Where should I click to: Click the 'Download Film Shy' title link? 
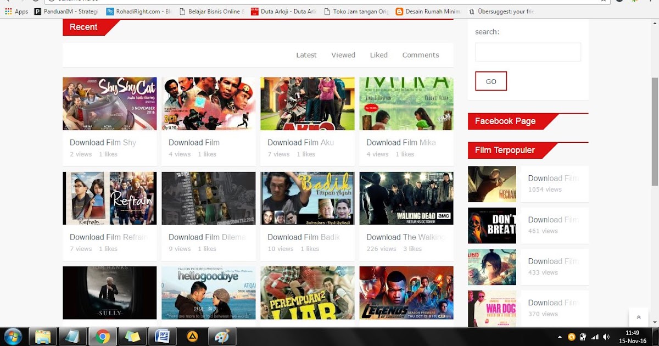(x=103, y=142)
